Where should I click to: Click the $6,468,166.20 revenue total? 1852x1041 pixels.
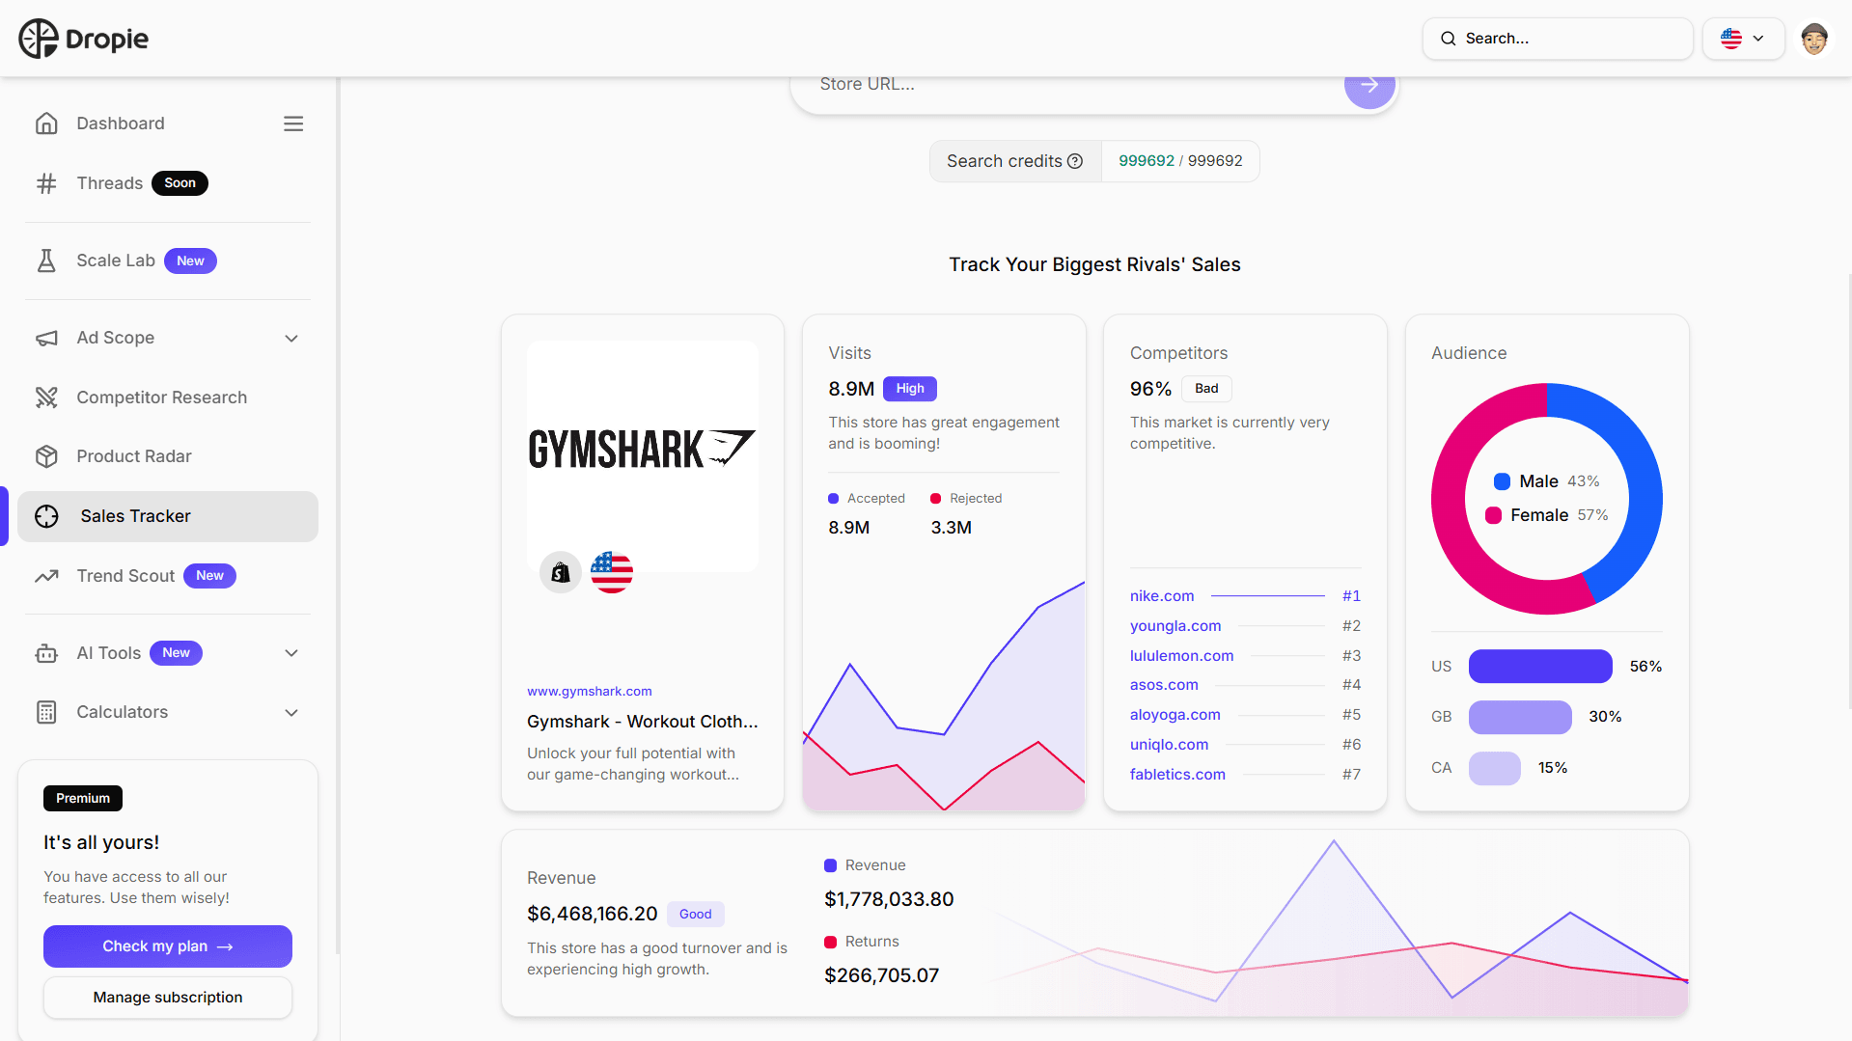click(x=592, y=914)
